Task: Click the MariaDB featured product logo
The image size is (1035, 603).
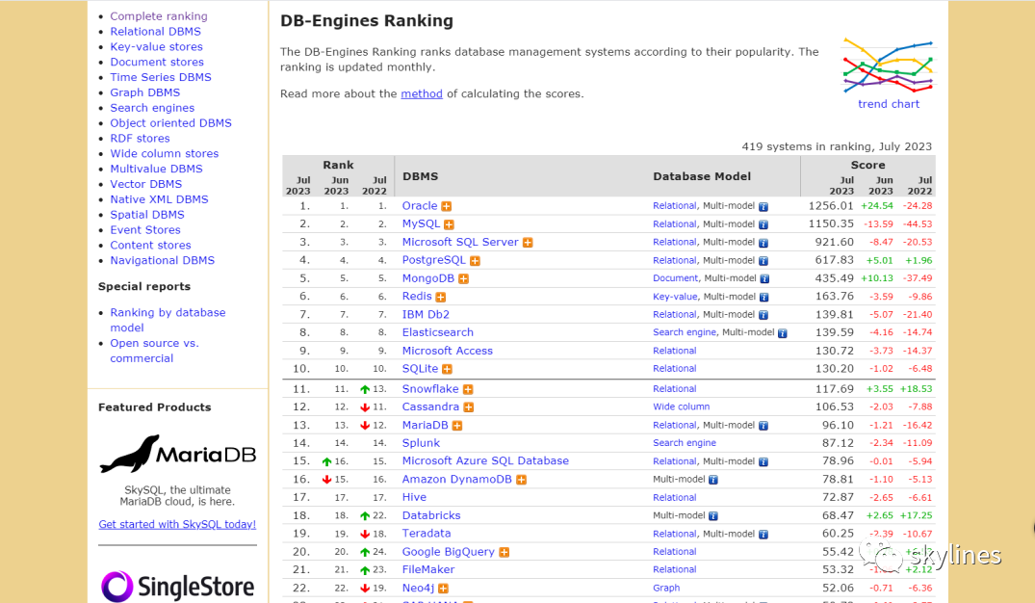Action: [177, 454]
